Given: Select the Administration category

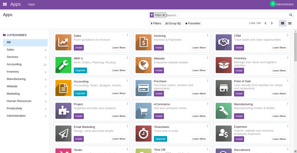Looking at the screenshot, I should point(25,116).
